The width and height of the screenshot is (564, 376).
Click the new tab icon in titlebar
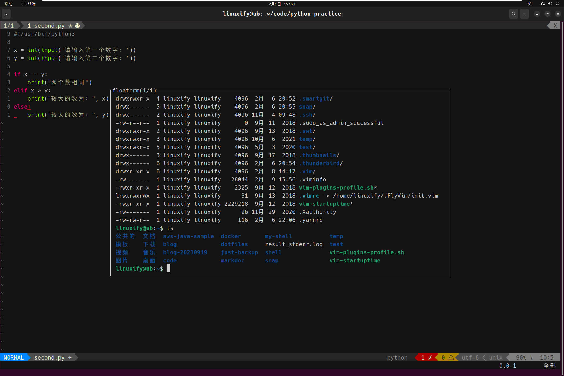pos(7,14)
